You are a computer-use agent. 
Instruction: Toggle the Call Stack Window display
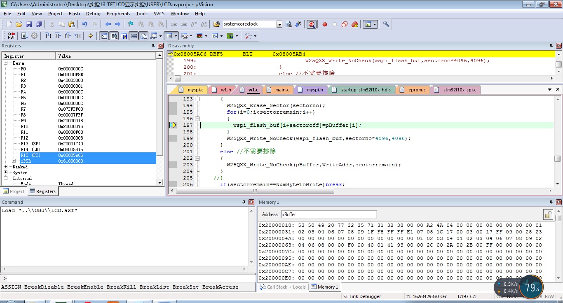[x=143, y=36]
